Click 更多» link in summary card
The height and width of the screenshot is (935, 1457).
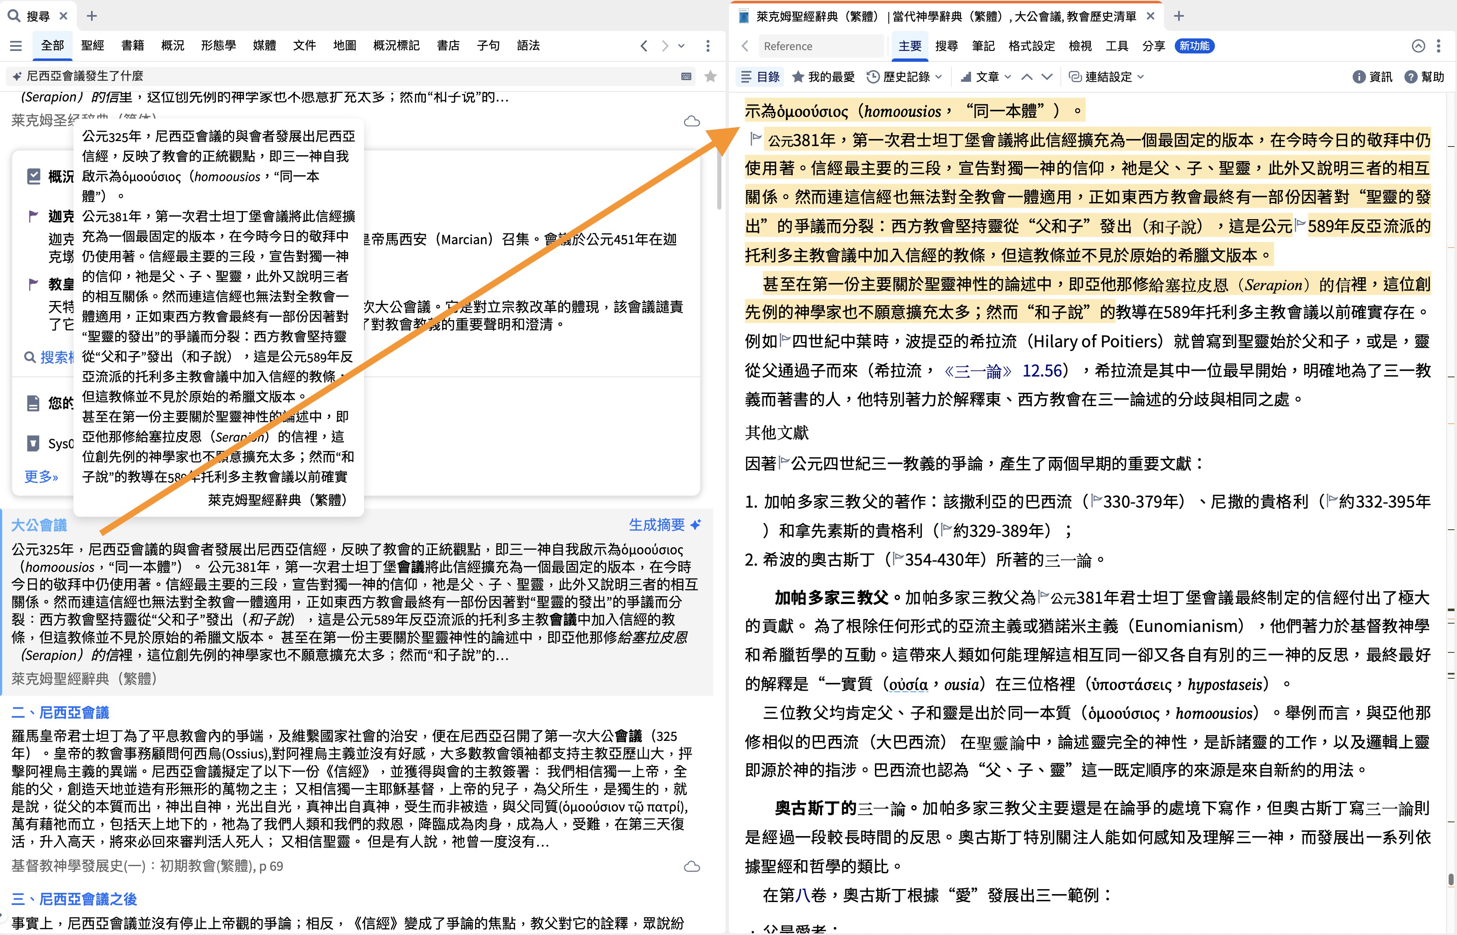coord(41,477)
